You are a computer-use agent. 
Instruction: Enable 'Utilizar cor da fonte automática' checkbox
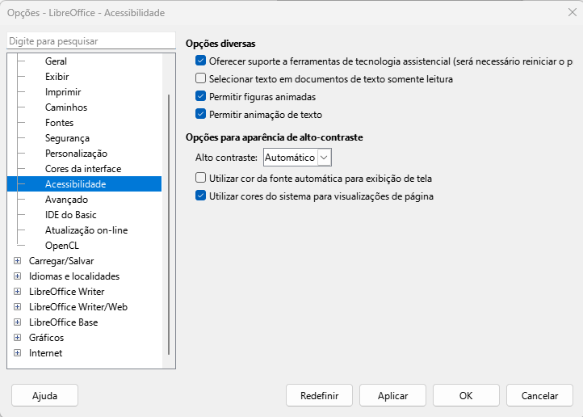[x=200, y=178]
